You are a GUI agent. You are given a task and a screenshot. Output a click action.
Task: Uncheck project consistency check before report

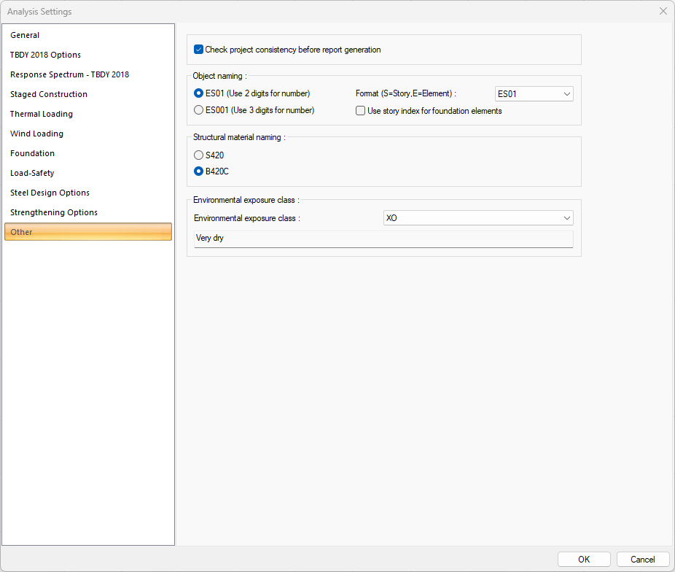coord(199,50)
